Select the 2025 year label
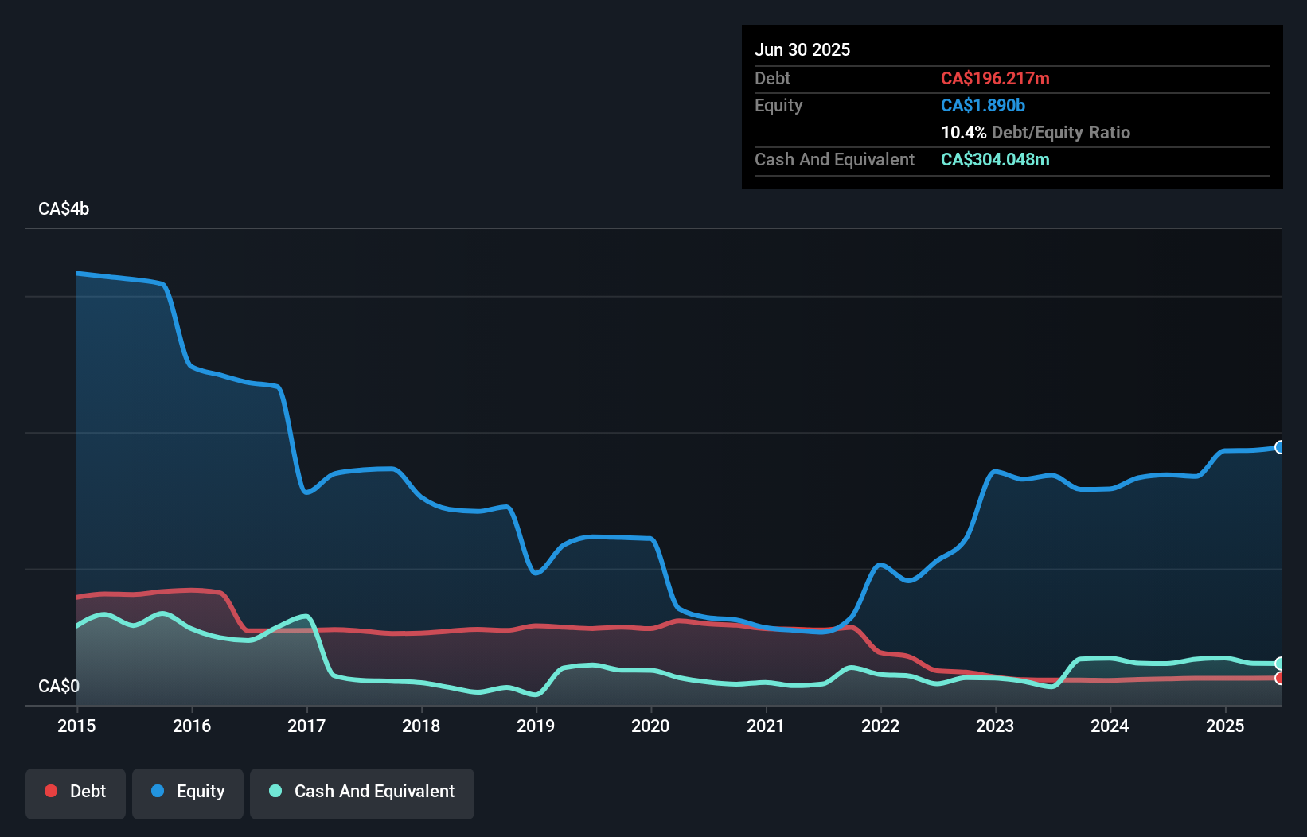1307x837 pixels. tap(1226, 726)
